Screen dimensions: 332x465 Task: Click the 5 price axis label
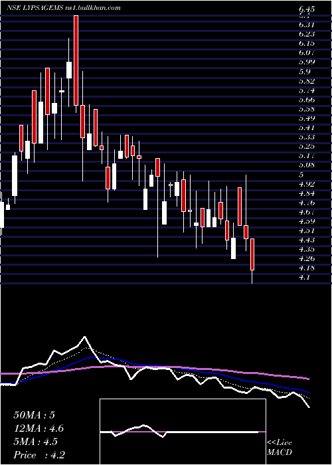click(301, 175)
